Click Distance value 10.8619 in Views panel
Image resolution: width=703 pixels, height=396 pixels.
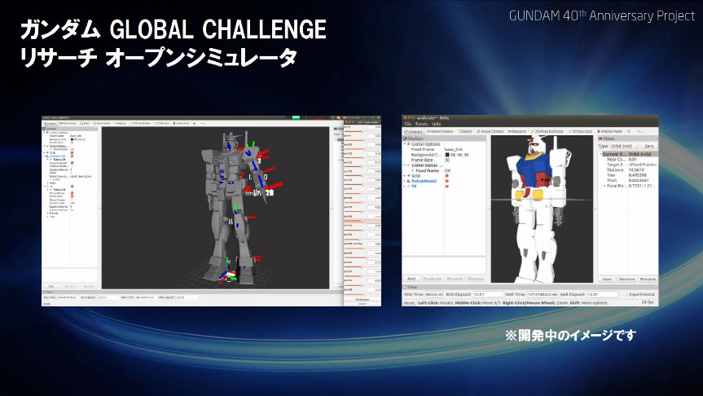(x=636, y=170)
